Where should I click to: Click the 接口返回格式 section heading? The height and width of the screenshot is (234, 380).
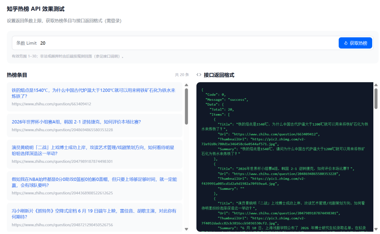tap(219, 75)
